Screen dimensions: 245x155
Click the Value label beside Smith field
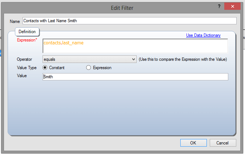click(x=22, y=76)
